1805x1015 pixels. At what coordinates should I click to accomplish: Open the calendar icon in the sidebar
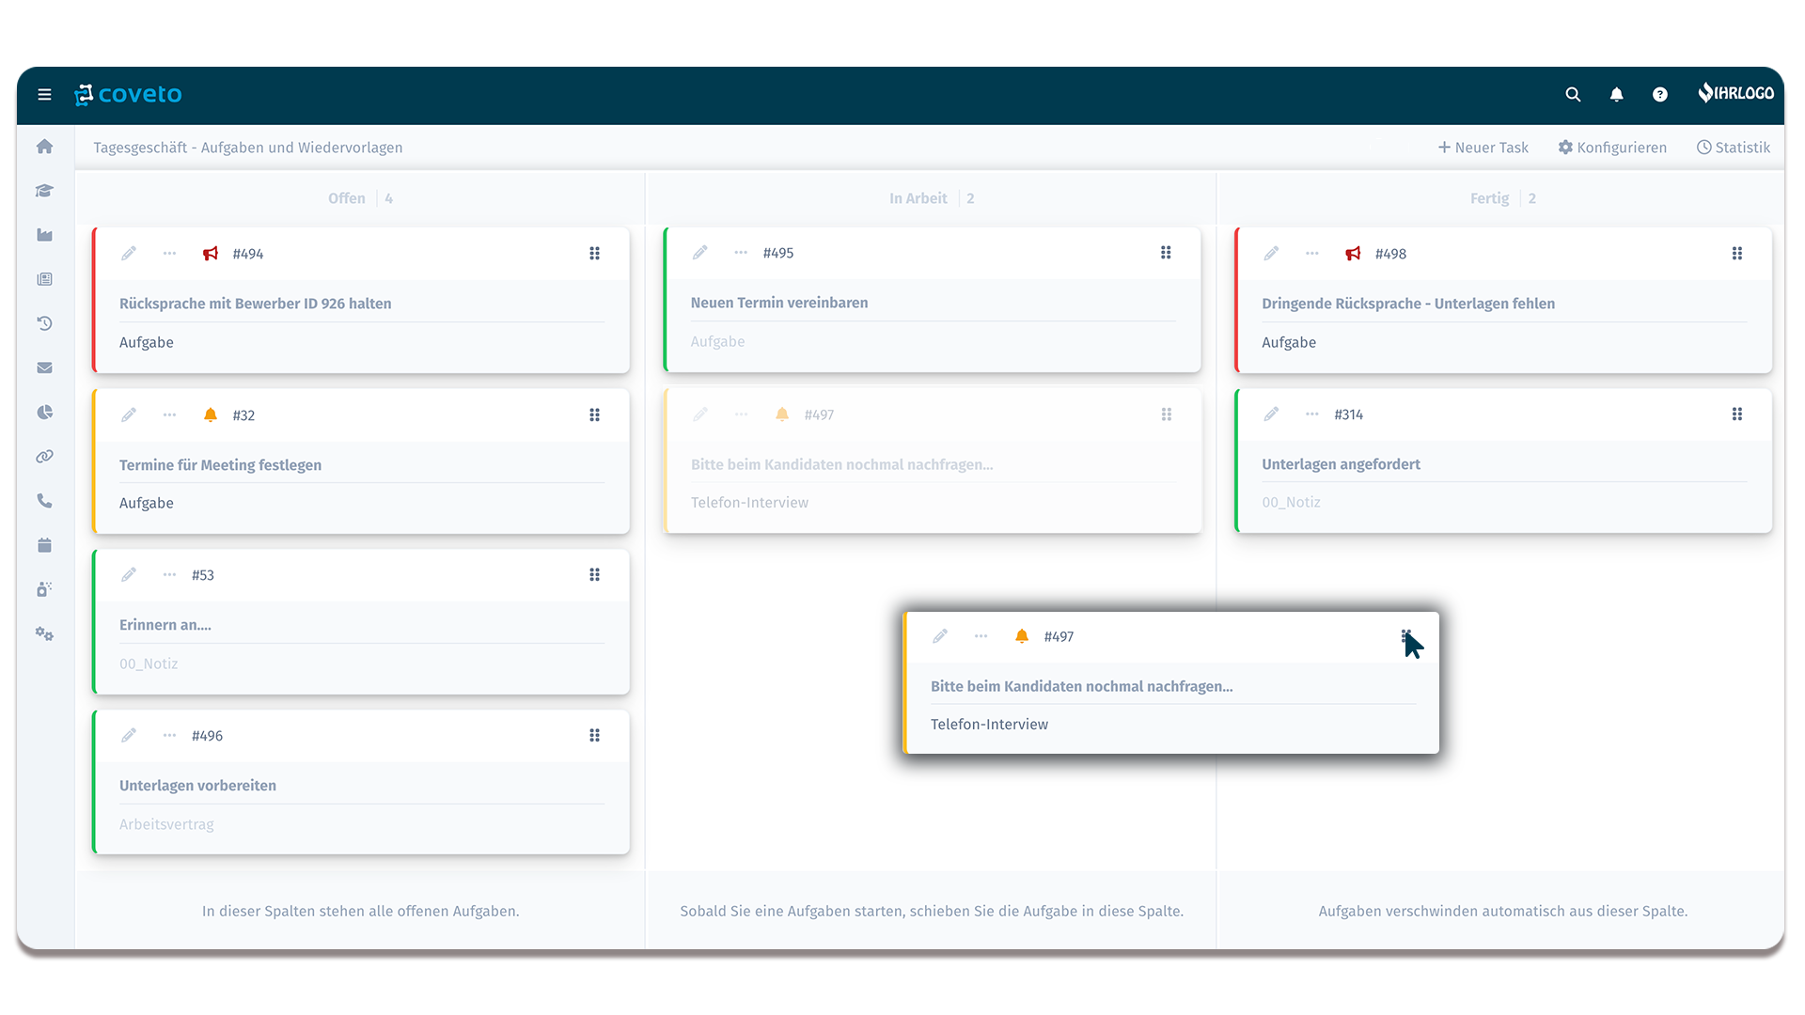[44, 545]
